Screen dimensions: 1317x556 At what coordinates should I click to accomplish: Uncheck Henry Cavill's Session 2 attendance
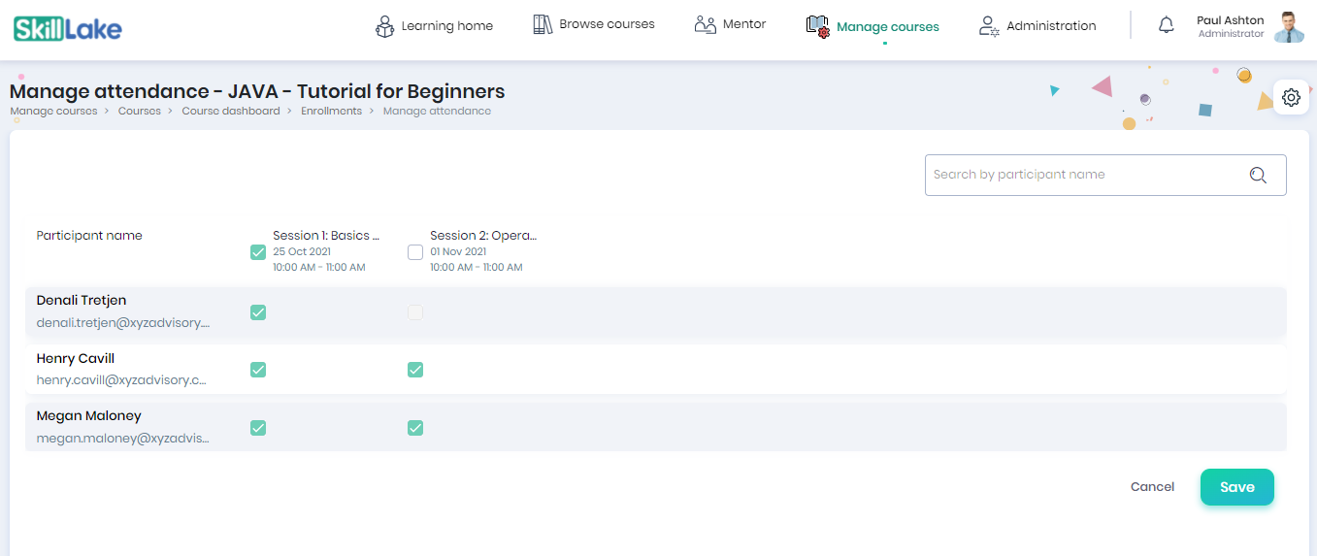(x=415, y=370)
